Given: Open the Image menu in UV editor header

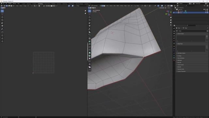Looking at the screenshot, I should (25, 6).
